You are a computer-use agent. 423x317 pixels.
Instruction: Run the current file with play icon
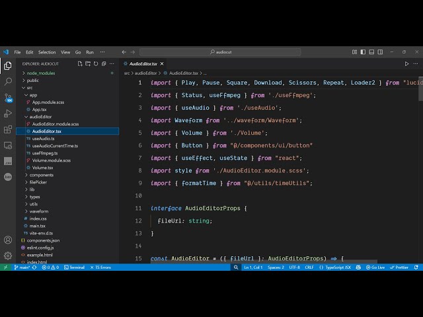[x=406, y=64]
